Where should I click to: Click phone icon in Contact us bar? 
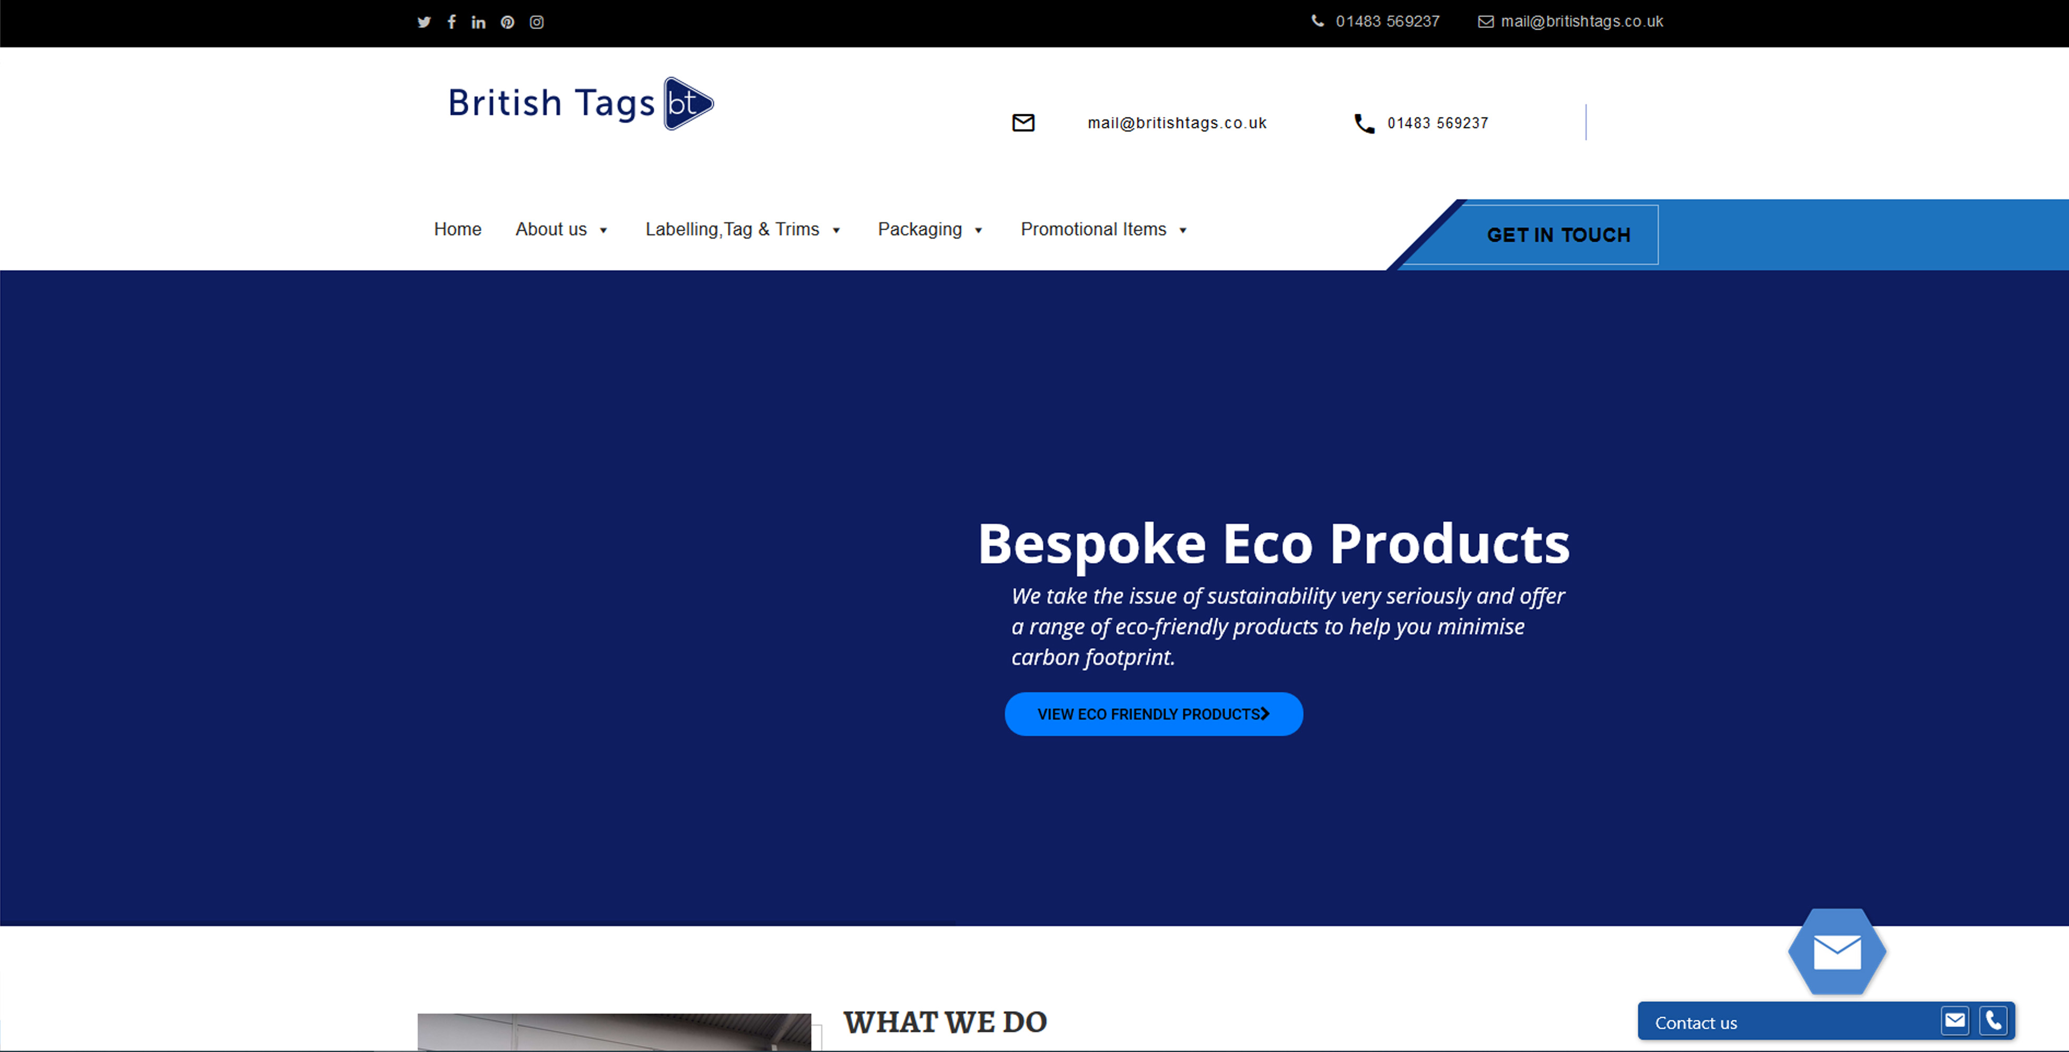click(1993, 1021)
